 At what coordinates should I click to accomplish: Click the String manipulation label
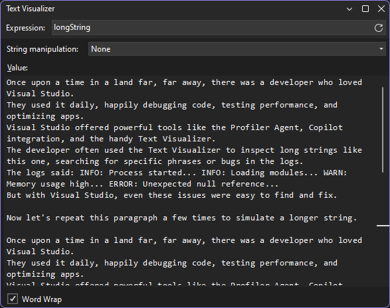[43, 49]
